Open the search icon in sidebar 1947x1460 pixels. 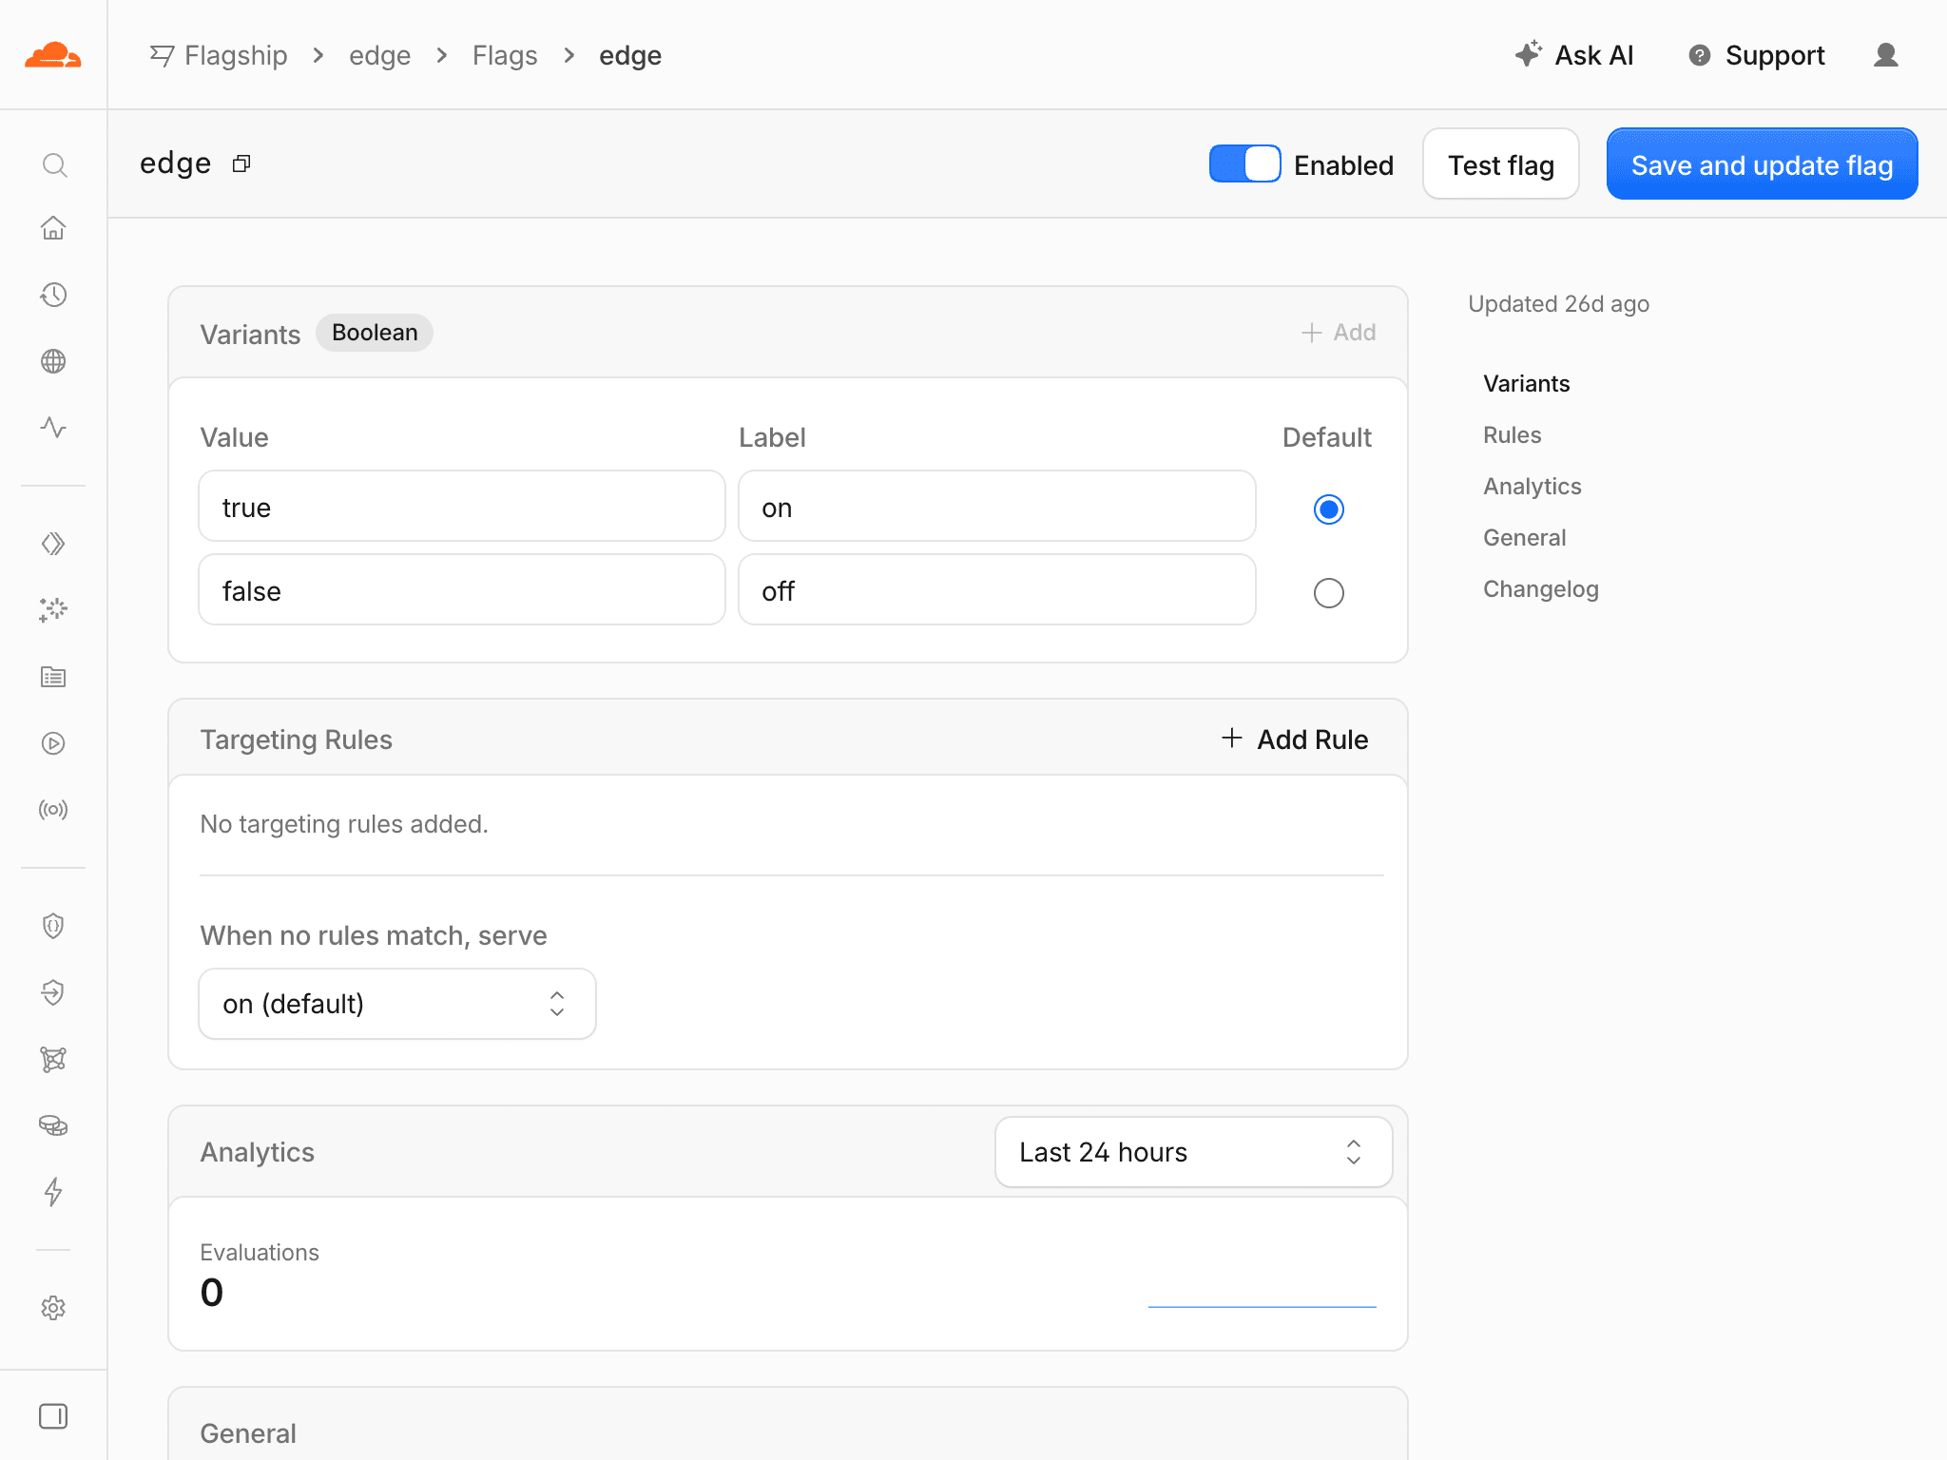pyautogui.click(x=54, y=165)
